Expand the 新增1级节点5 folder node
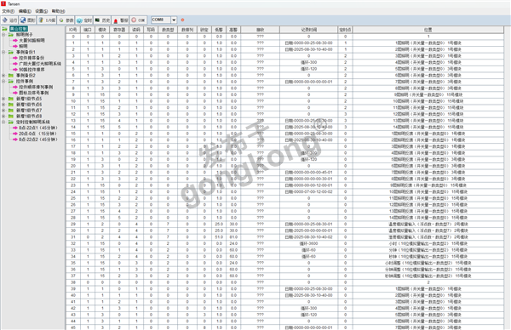 click(3, 99)
